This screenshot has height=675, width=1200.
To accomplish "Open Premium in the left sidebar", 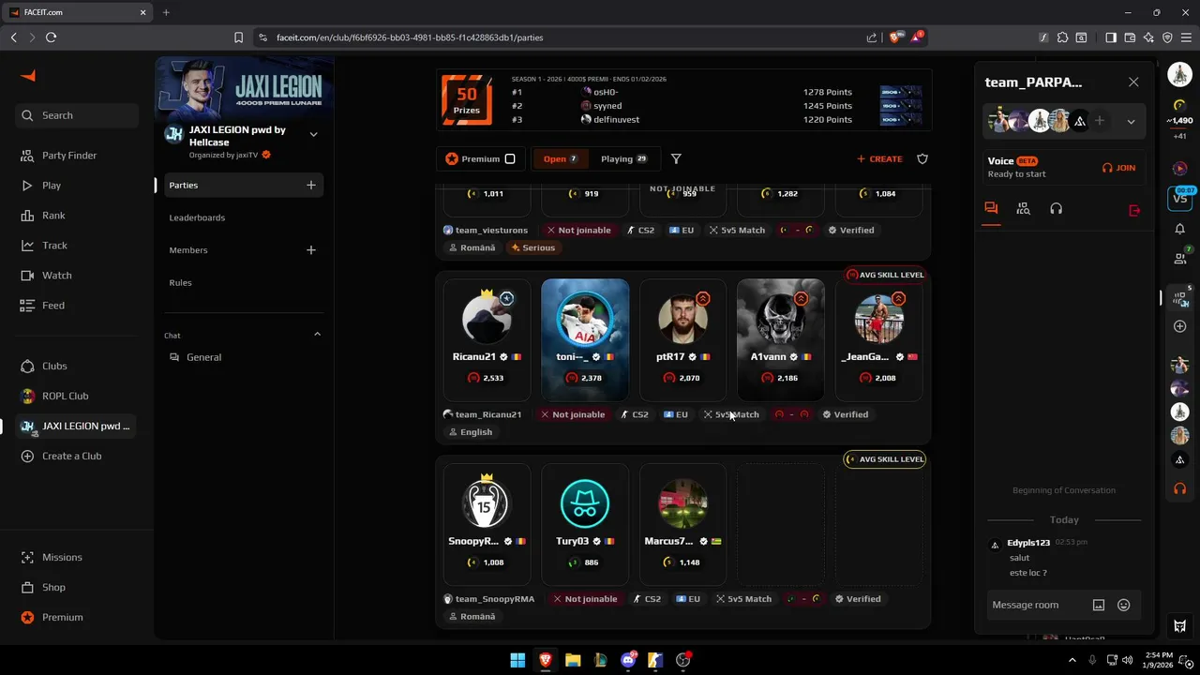I will (52, 617).
